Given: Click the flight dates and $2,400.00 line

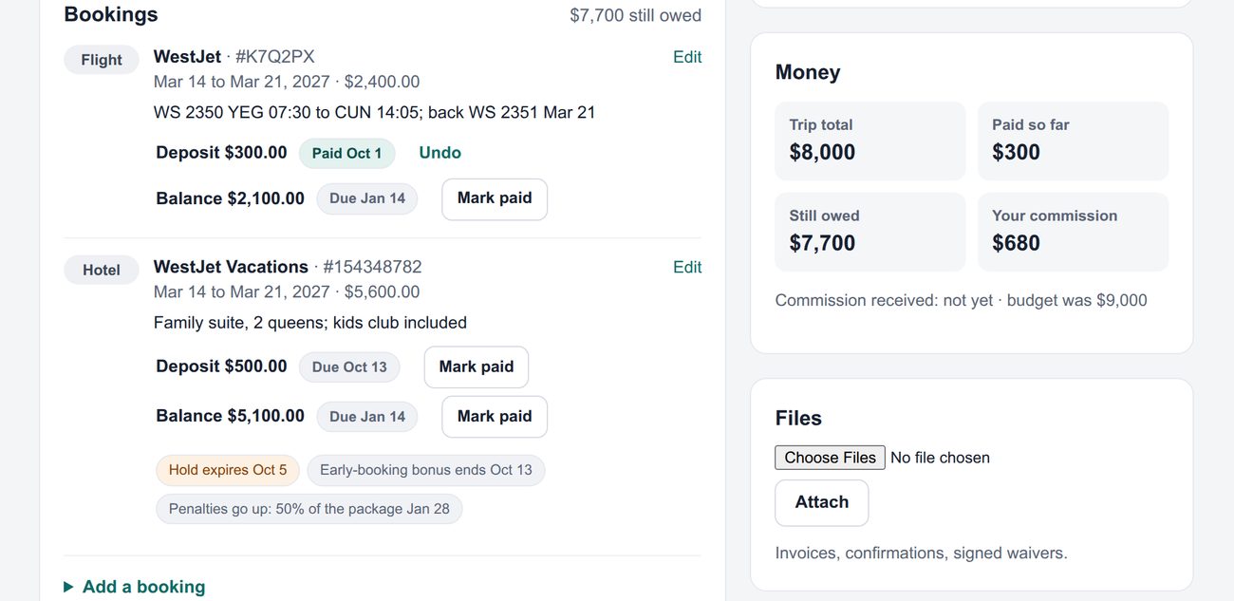Looking at the screenshot, I should pos(287,82).
